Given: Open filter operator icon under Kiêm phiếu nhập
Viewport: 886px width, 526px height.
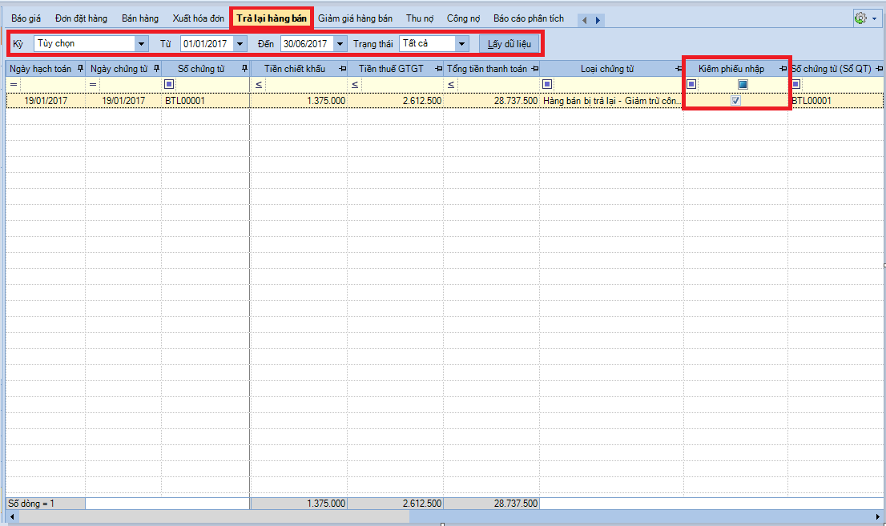Looking at the screenshot, I should (x=691, y=84).
